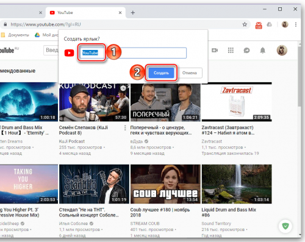
Task: Open the Sound Territory channel link
Action: (217, 224)
